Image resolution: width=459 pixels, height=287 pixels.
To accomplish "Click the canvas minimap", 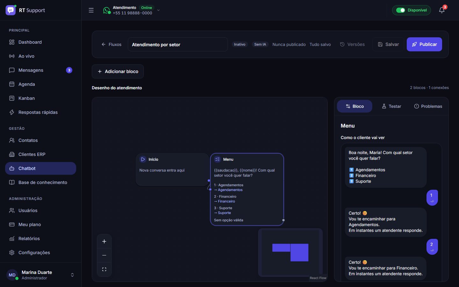I will [x=290, y=252].
